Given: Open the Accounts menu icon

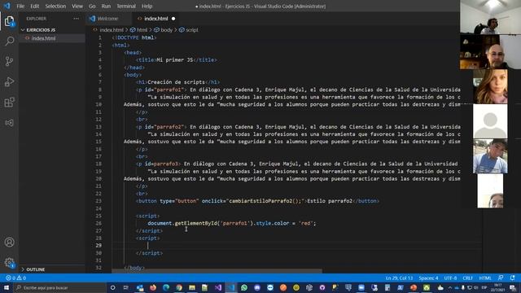Looking at the screenshot, I should click(x=9, y=243).
